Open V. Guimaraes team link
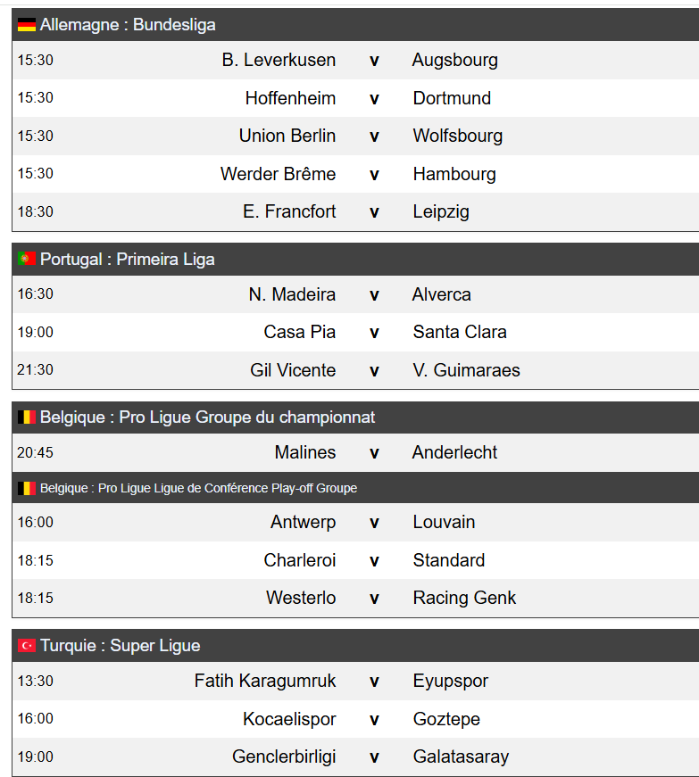699x777 pixels. (466, 370)
